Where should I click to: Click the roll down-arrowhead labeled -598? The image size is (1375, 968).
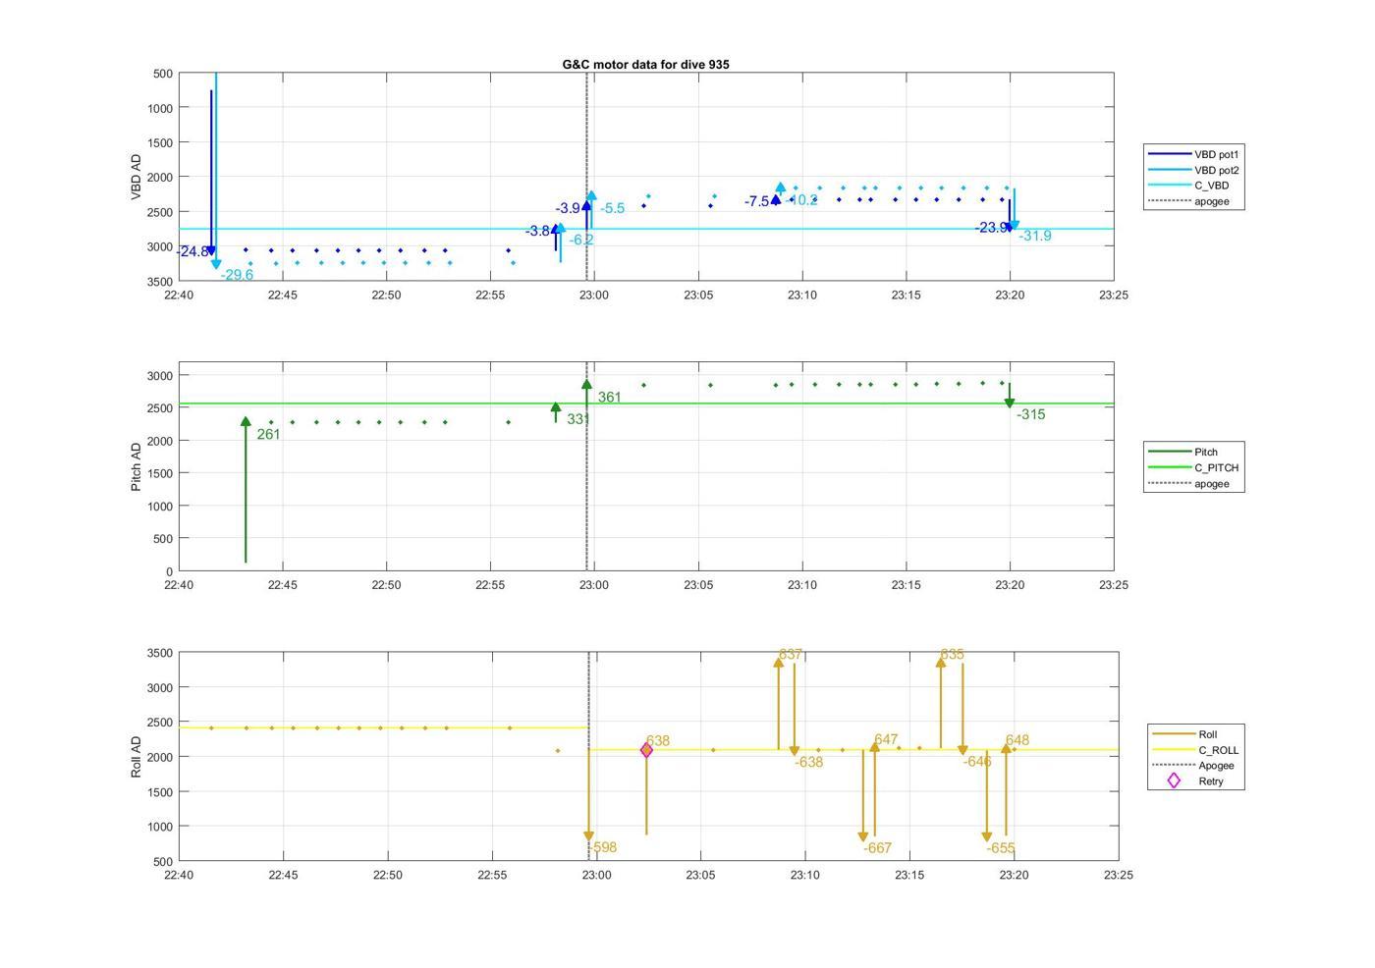pos(588,836)
